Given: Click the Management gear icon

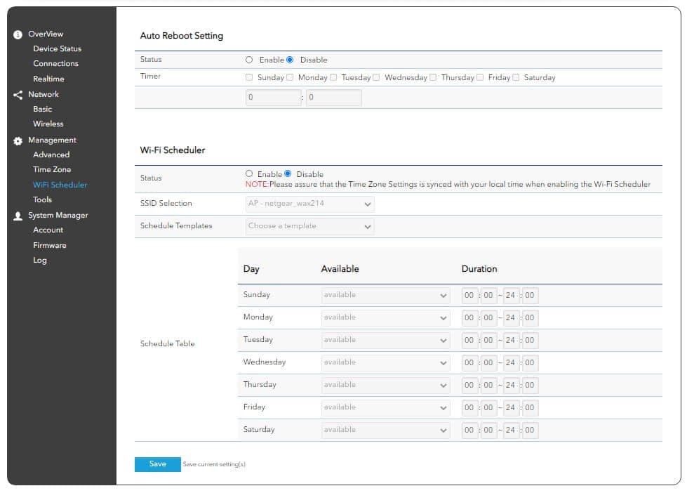Looking at the screenshot, I should (18, 140).
